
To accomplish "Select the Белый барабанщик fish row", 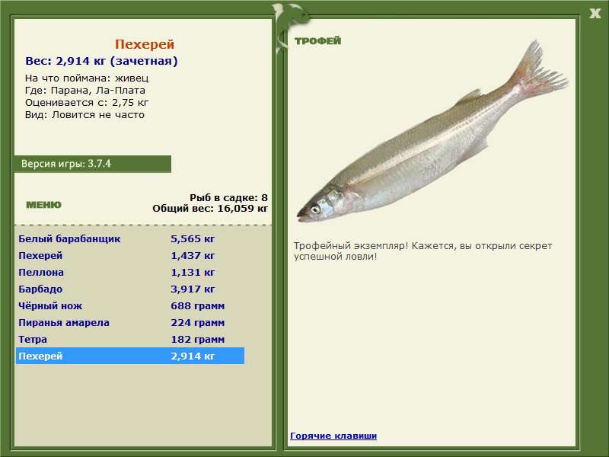I will point(130,238).
